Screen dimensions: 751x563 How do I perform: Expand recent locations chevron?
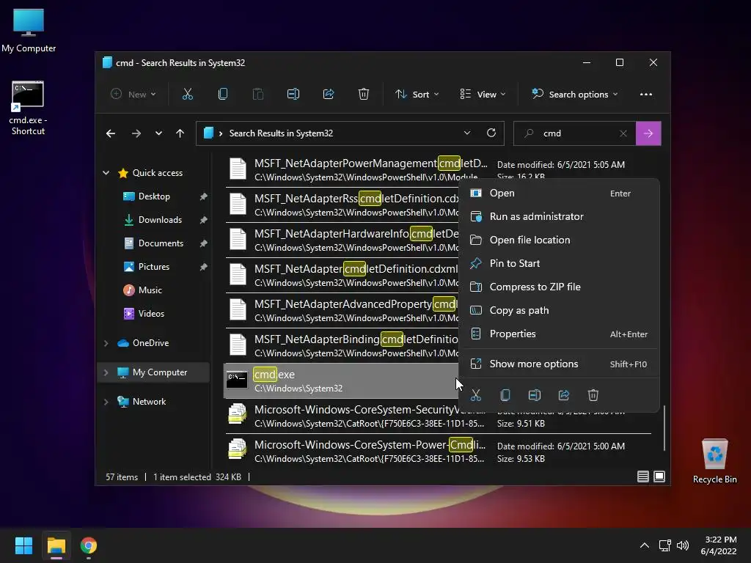(158, 133)
